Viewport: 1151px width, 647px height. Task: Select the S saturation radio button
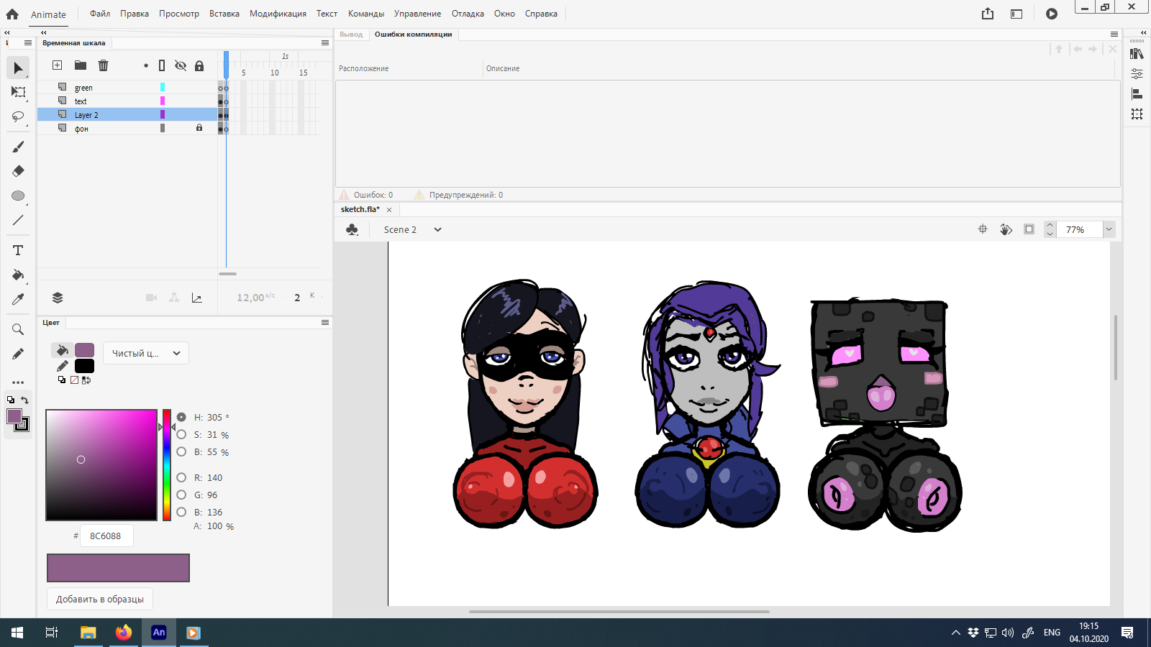(x=181, y=434)
